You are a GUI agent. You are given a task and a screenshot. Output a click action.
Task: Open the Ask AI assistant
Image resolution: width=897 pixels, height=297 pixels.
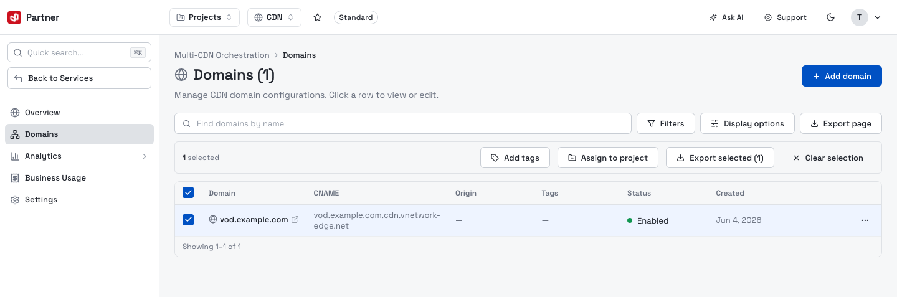726,17
